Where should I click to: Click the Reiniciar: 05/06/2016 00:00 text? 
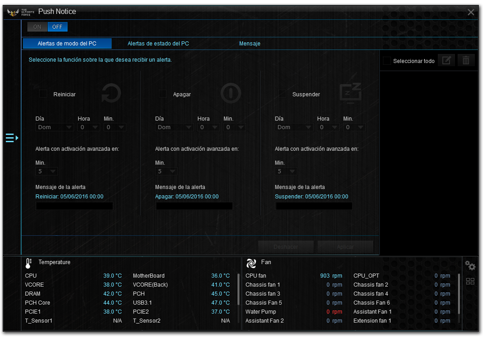pyautogui.click(x=69, y=197)
